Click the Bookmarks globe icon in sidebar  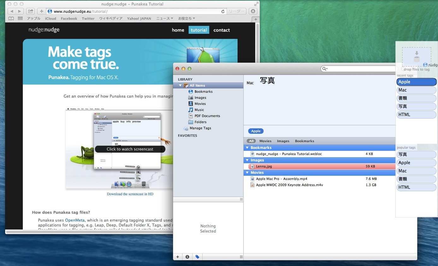191,92
